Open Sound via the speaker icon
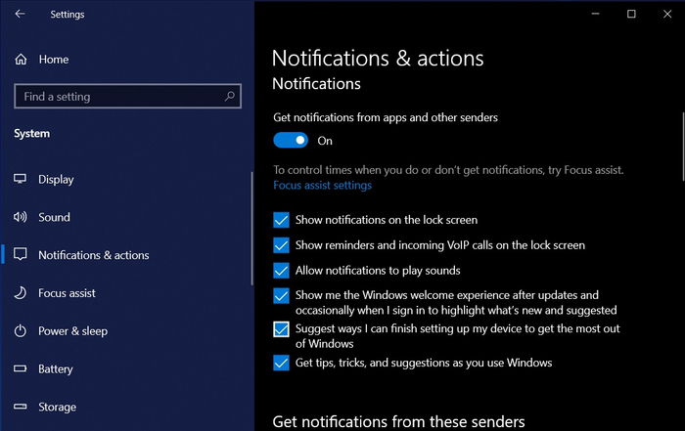 pyautogui.click(x=21, y=217)
